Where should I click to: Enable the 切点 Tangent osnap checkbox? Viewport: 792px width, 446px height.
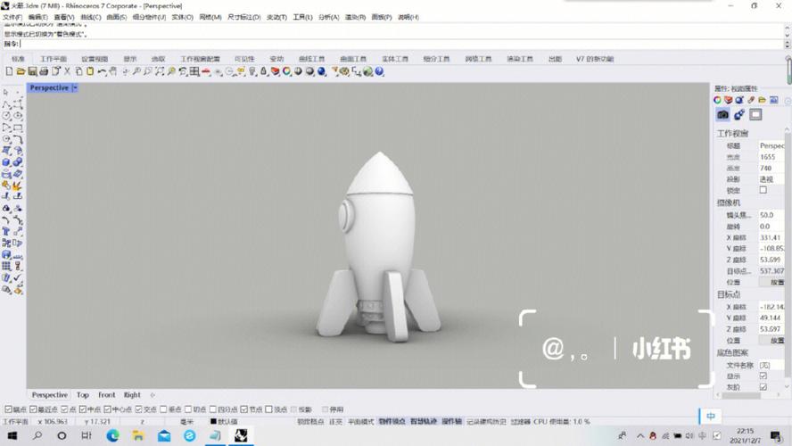(188, 409)
